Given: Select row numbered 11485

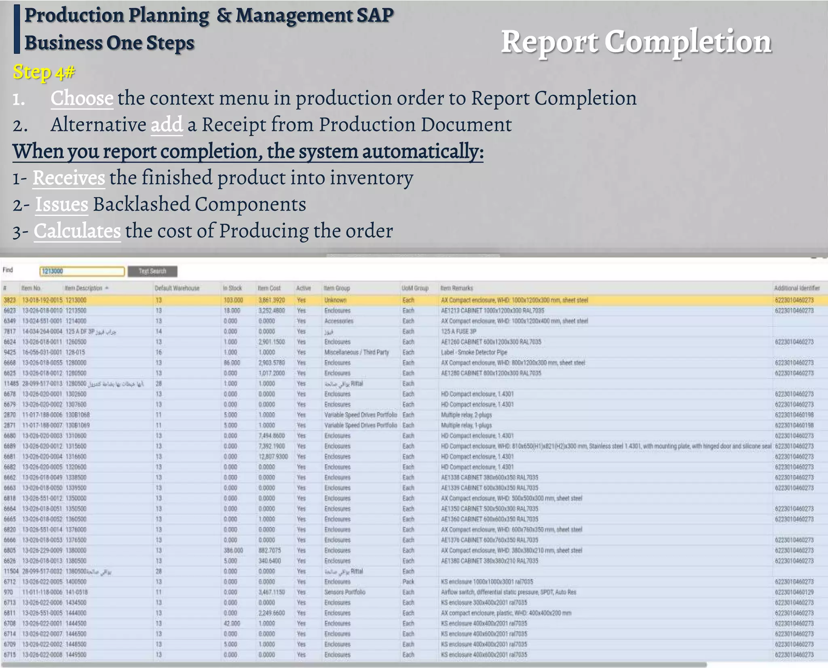Looking at the screenshot, I should (414, 384).
